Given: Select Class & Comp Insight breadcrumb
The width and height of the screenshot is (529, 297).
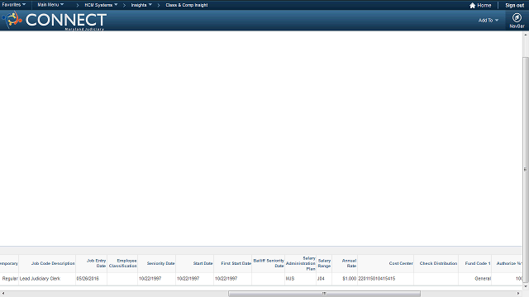Looking at the screenshot, I should coord(187,5).
